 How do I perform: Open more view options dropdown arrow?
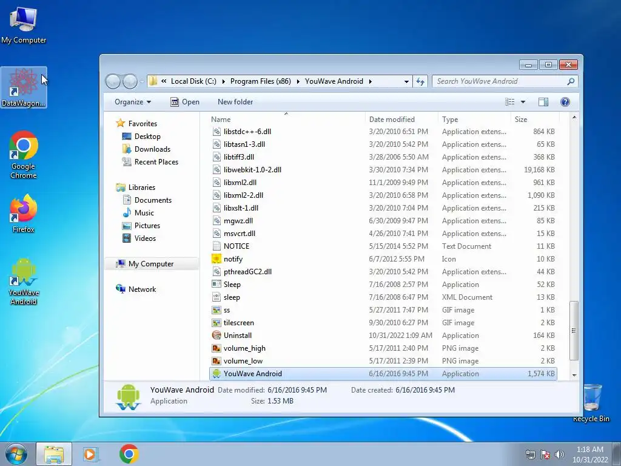pos(523,102)
